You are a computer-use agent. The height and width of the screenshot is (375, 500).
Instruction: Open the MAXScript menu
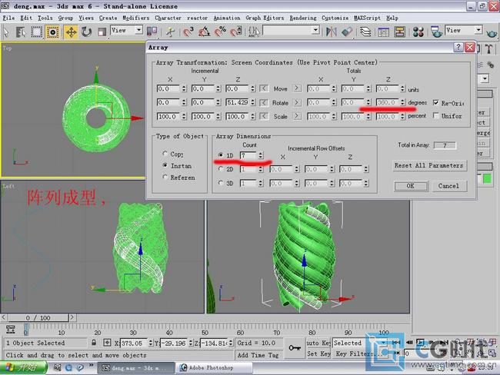(x=367, y=18)
